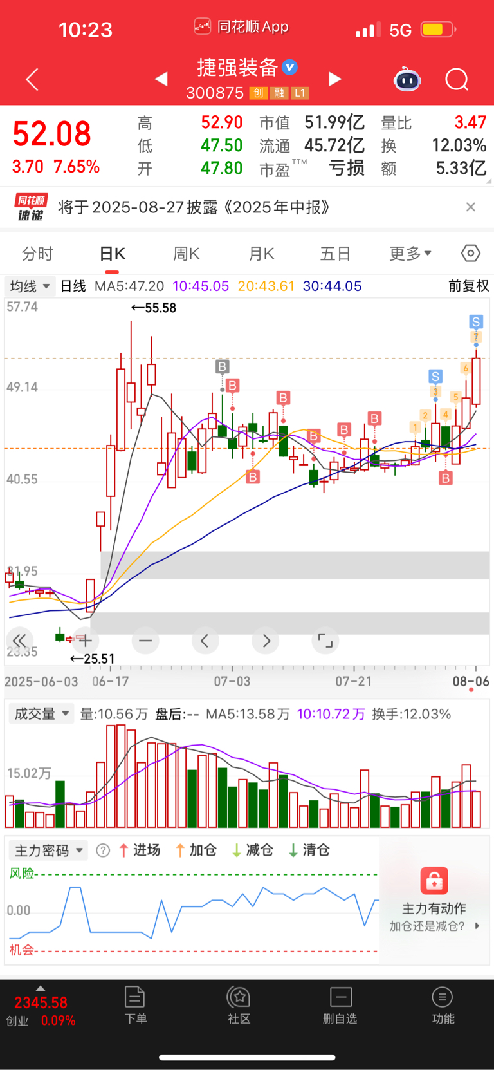
Task: Open the 同花顺速递 news banner
Action: (247, 207)
